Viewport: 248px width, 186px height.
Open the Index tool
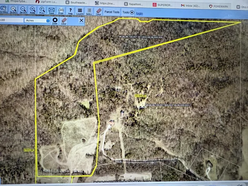pyautogui.click(x=89, y=12)
